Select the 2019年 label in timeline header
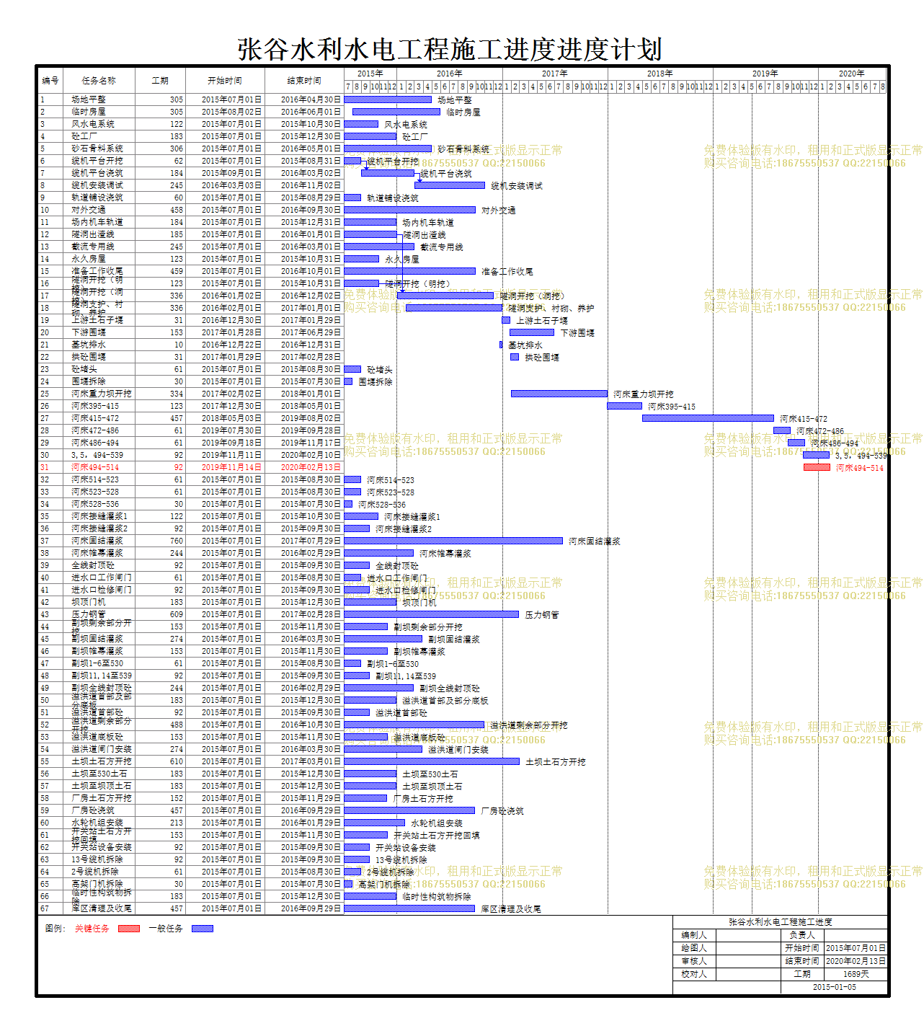The width and height of the screenshot is (924, 1031). pyautogui.click(x=765, y=74)
